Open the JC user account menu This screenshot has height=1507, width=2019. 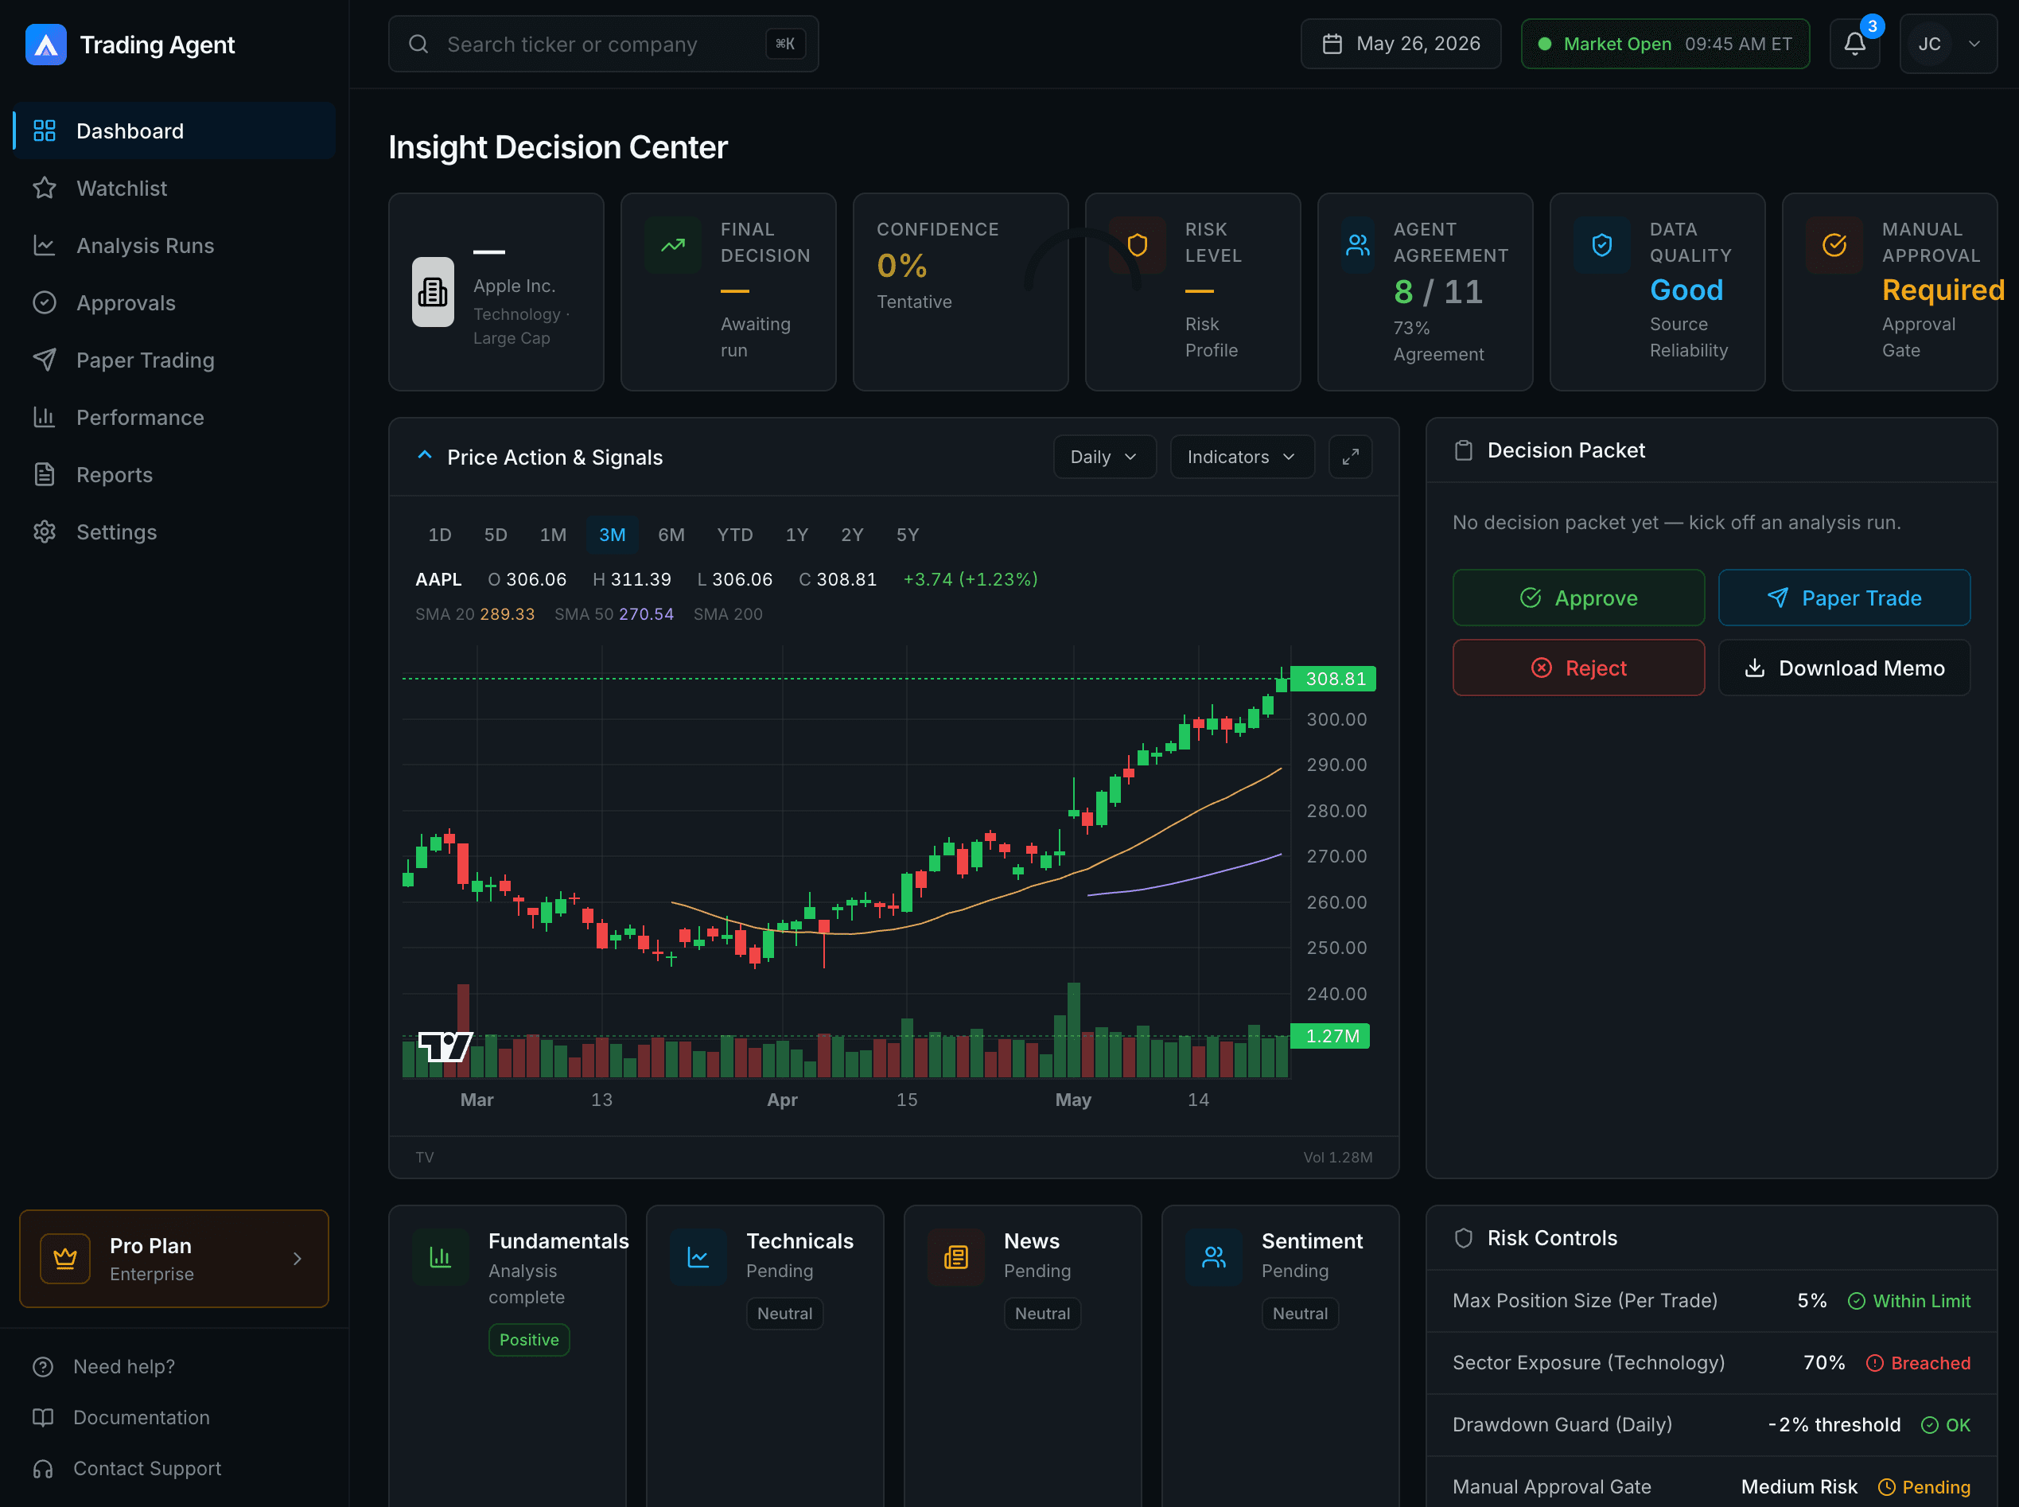click(x=1948, y=44)
